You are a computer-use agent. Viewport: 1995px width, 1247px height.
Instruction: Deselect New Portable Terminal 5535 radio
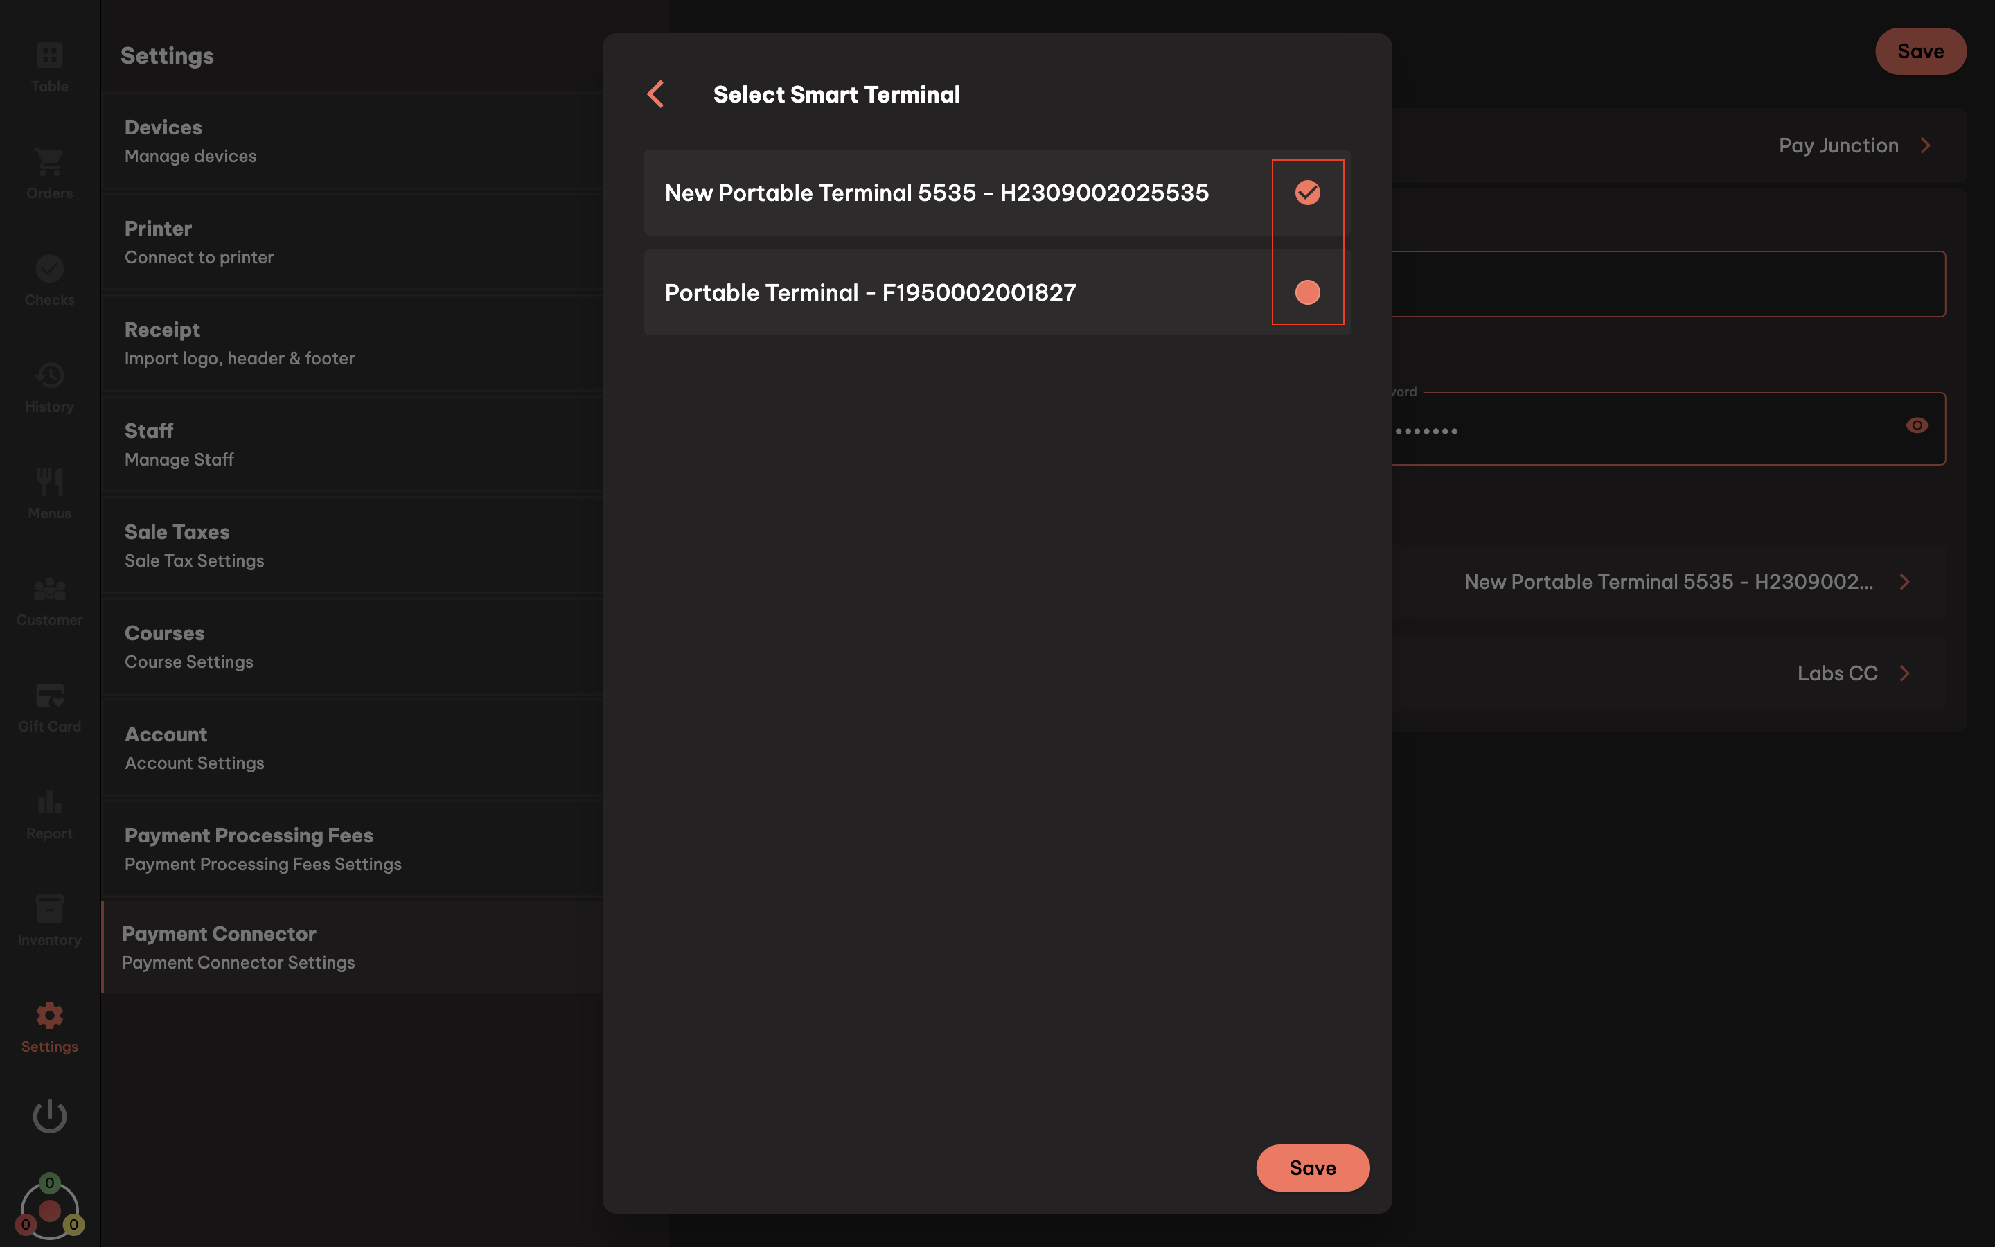click(1307, 193)
